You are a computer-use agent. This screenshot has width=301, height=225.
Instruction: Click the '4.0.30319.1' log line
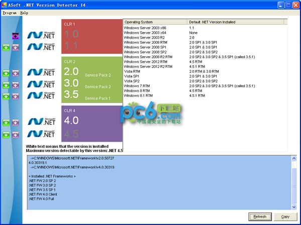tap(38, 163)
